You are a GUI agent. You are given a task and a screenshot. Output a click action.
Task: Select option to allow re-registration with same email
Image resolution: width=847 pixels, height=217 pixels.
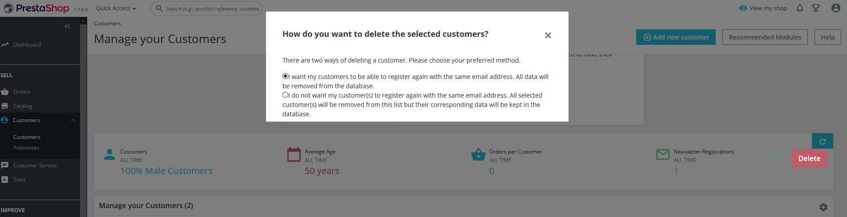pyautogui.click(x=286, y=76)
